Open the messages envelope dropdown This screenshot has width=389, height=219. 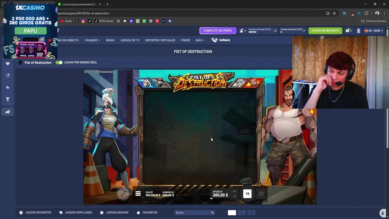(x=349, y=30)
